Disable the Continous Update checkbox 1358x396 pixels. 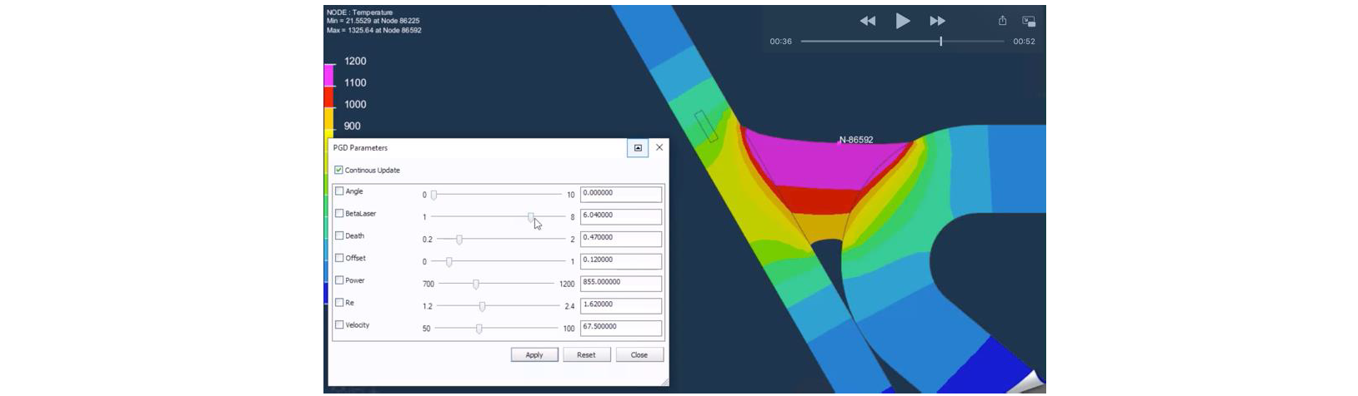(x=339, y=171)
